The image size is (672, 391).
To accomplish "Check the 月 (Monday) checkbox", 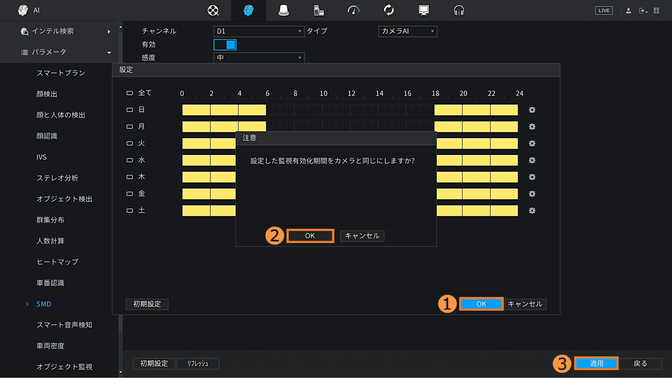I will click(130, 127).
